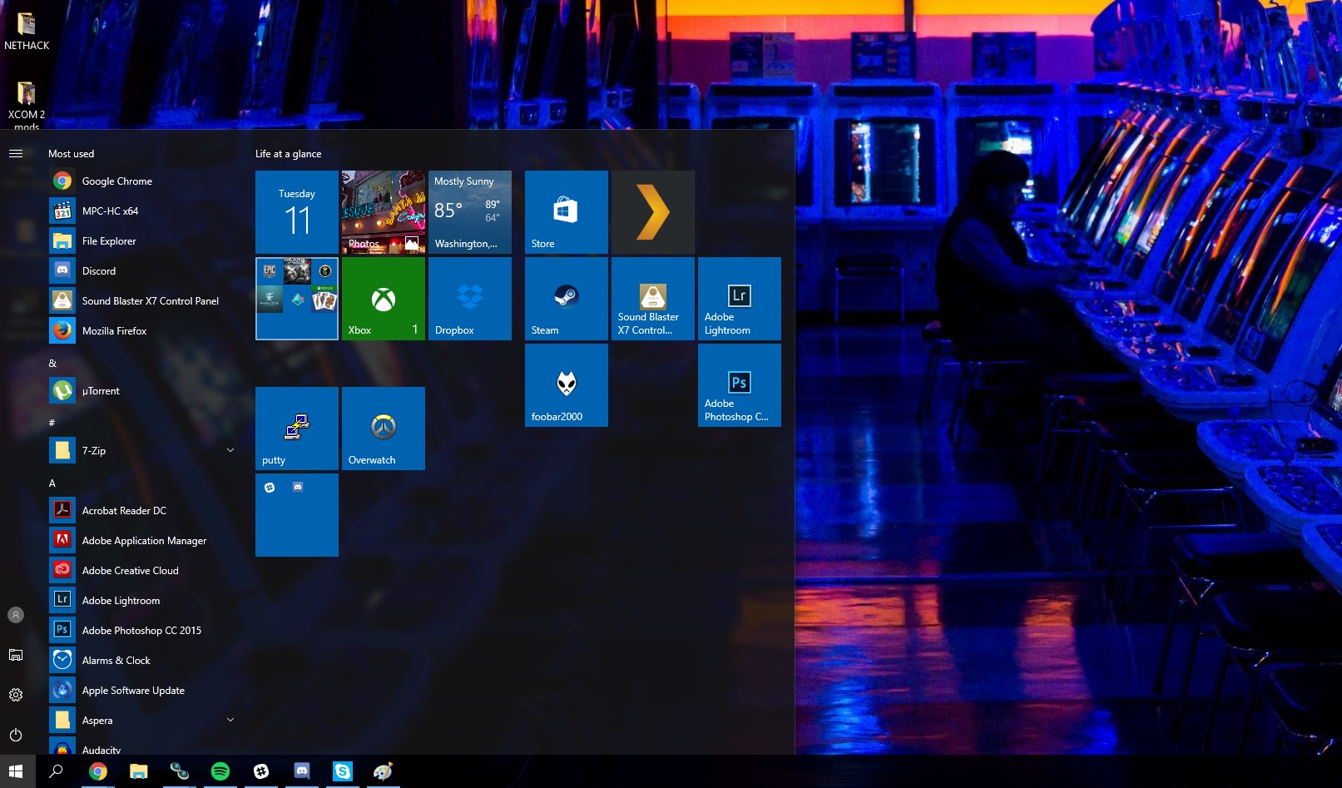Open the games folder tile
This screenshot has height=788, width=1342.
click(297, 299)
